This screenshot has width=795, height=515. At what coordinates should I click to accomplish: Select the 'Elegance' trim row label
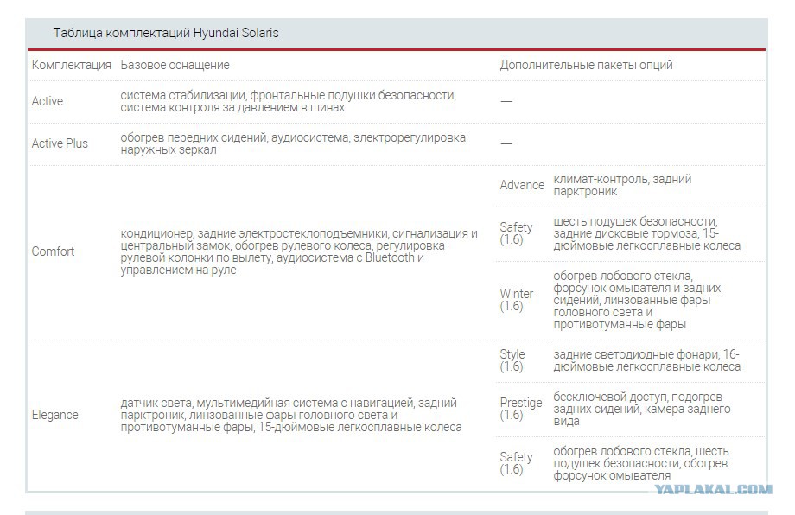pyautogui.click(x=54, y=415)
